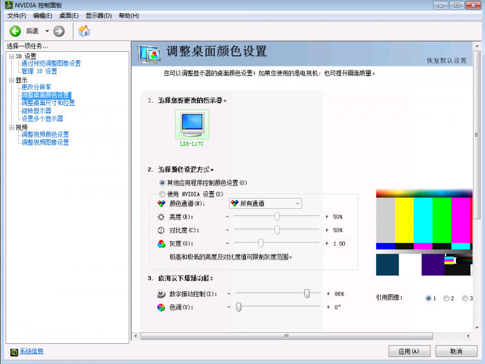Click the color channel RGB icon

(x=161, y=203)
